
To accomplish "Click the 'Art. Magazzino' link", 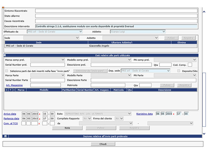I will point(14,85).
